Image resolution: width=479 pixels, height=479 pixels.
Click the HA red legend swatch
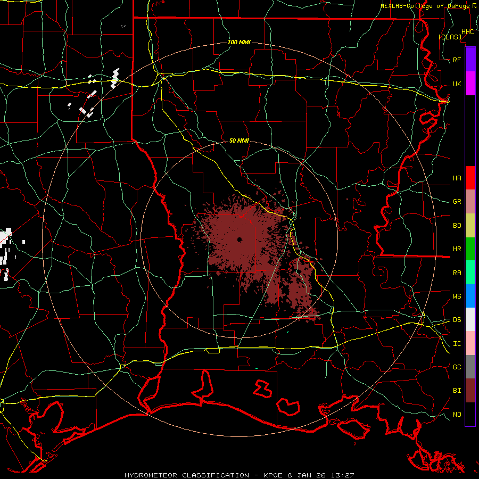(470, 178)
